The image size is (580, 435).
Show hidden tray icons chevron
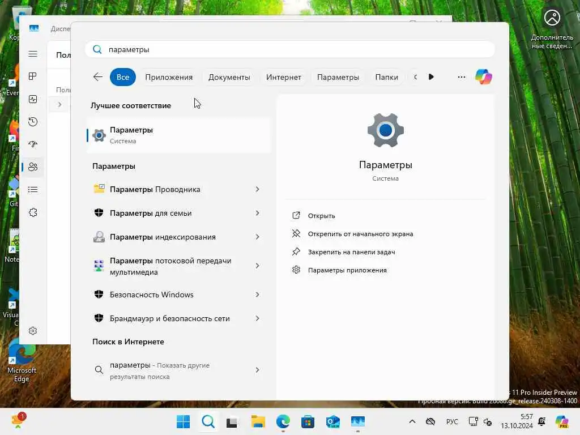(x=412, y=421)
